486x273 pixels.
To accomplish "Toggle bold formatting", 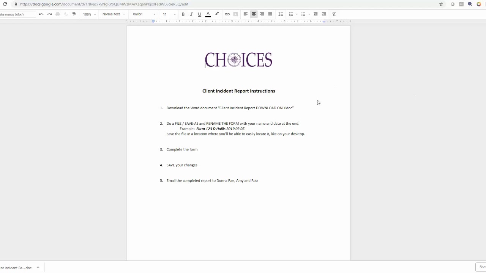I will pos(183,14).
